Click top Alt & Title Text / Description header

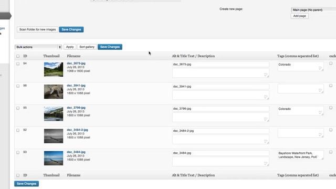(x=193, y=56)
